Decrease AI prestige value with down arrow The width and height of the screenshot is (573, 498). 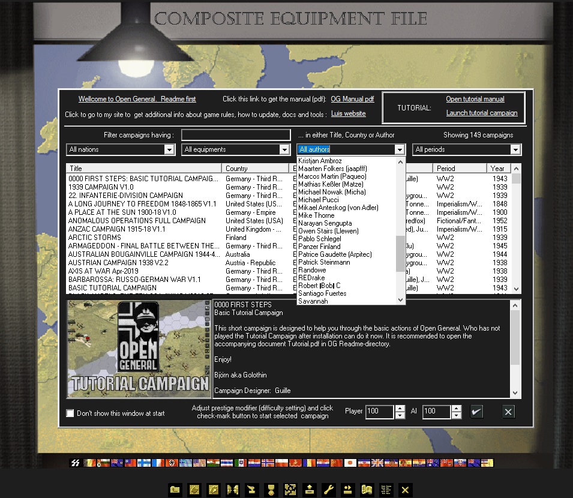[456, 415]
